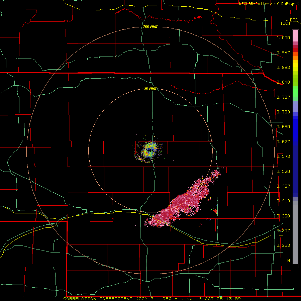Click the light pink segment of the color bar
This screenshot has width=301, height=301.
click(x=295, y=36)
